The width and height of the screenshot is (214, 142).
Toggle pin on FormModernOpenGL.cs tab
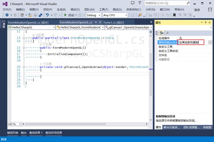(x=96, y=22)
